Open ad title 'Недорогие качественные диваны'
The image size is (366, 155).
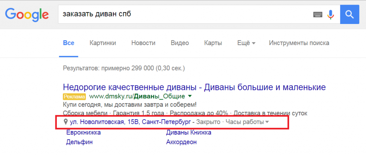(x=194, y=87)
